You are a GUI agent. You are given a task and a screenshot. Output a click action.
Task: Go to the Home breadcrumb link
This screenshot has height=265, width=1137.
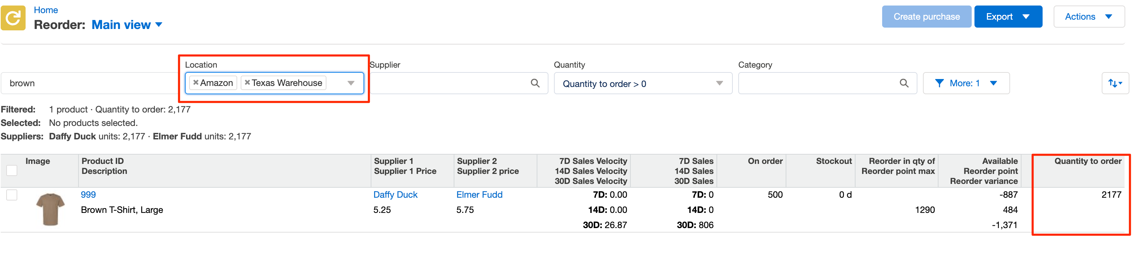click(45, 10)
